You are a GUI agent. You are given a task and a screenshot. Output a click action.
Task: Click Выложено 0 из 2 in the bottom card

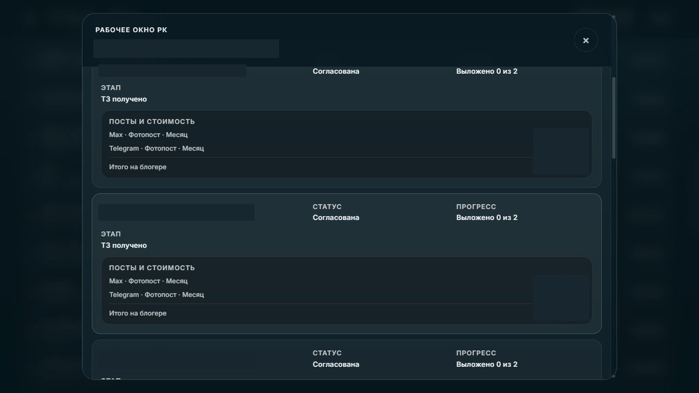coord(487,365)
